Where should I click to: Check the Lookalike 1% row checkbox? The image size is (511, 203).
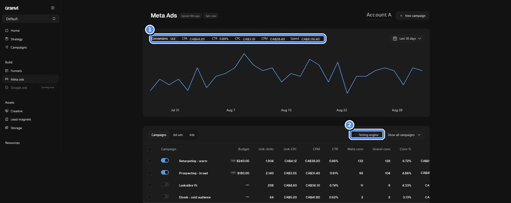pos(150,185)
